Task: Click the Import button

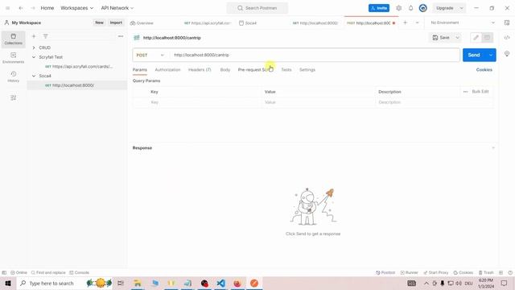Action: [x=116, y=23]
